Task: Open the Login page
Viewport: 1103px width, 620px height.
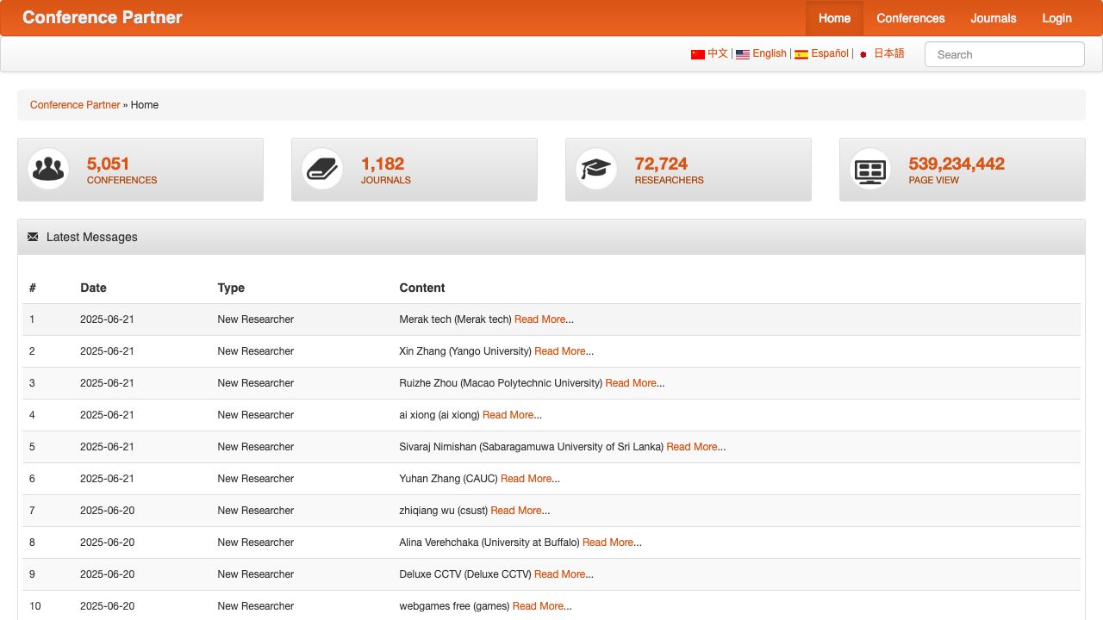Action: pos(1056,18)
